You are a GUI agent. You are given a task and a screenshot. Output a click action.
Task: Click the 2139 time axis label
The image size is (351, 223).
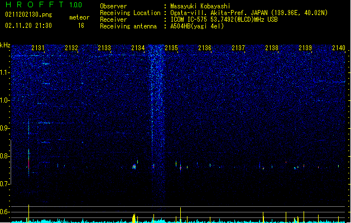point(305,47)
